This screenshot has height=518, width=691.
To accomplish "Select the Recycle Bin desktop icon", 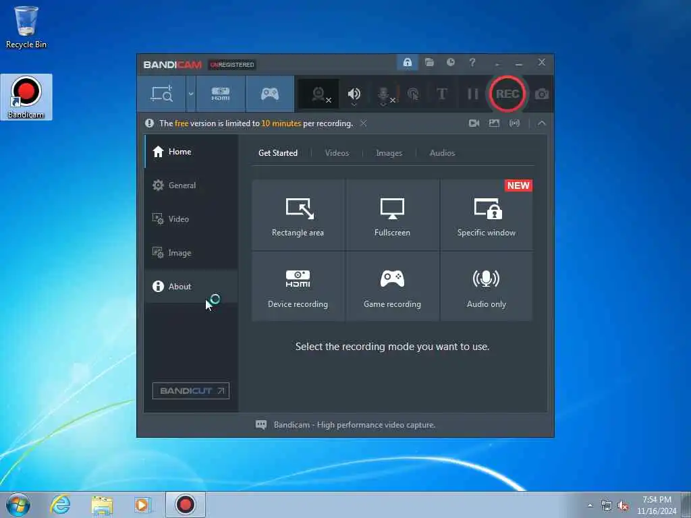I will point(26,27).
